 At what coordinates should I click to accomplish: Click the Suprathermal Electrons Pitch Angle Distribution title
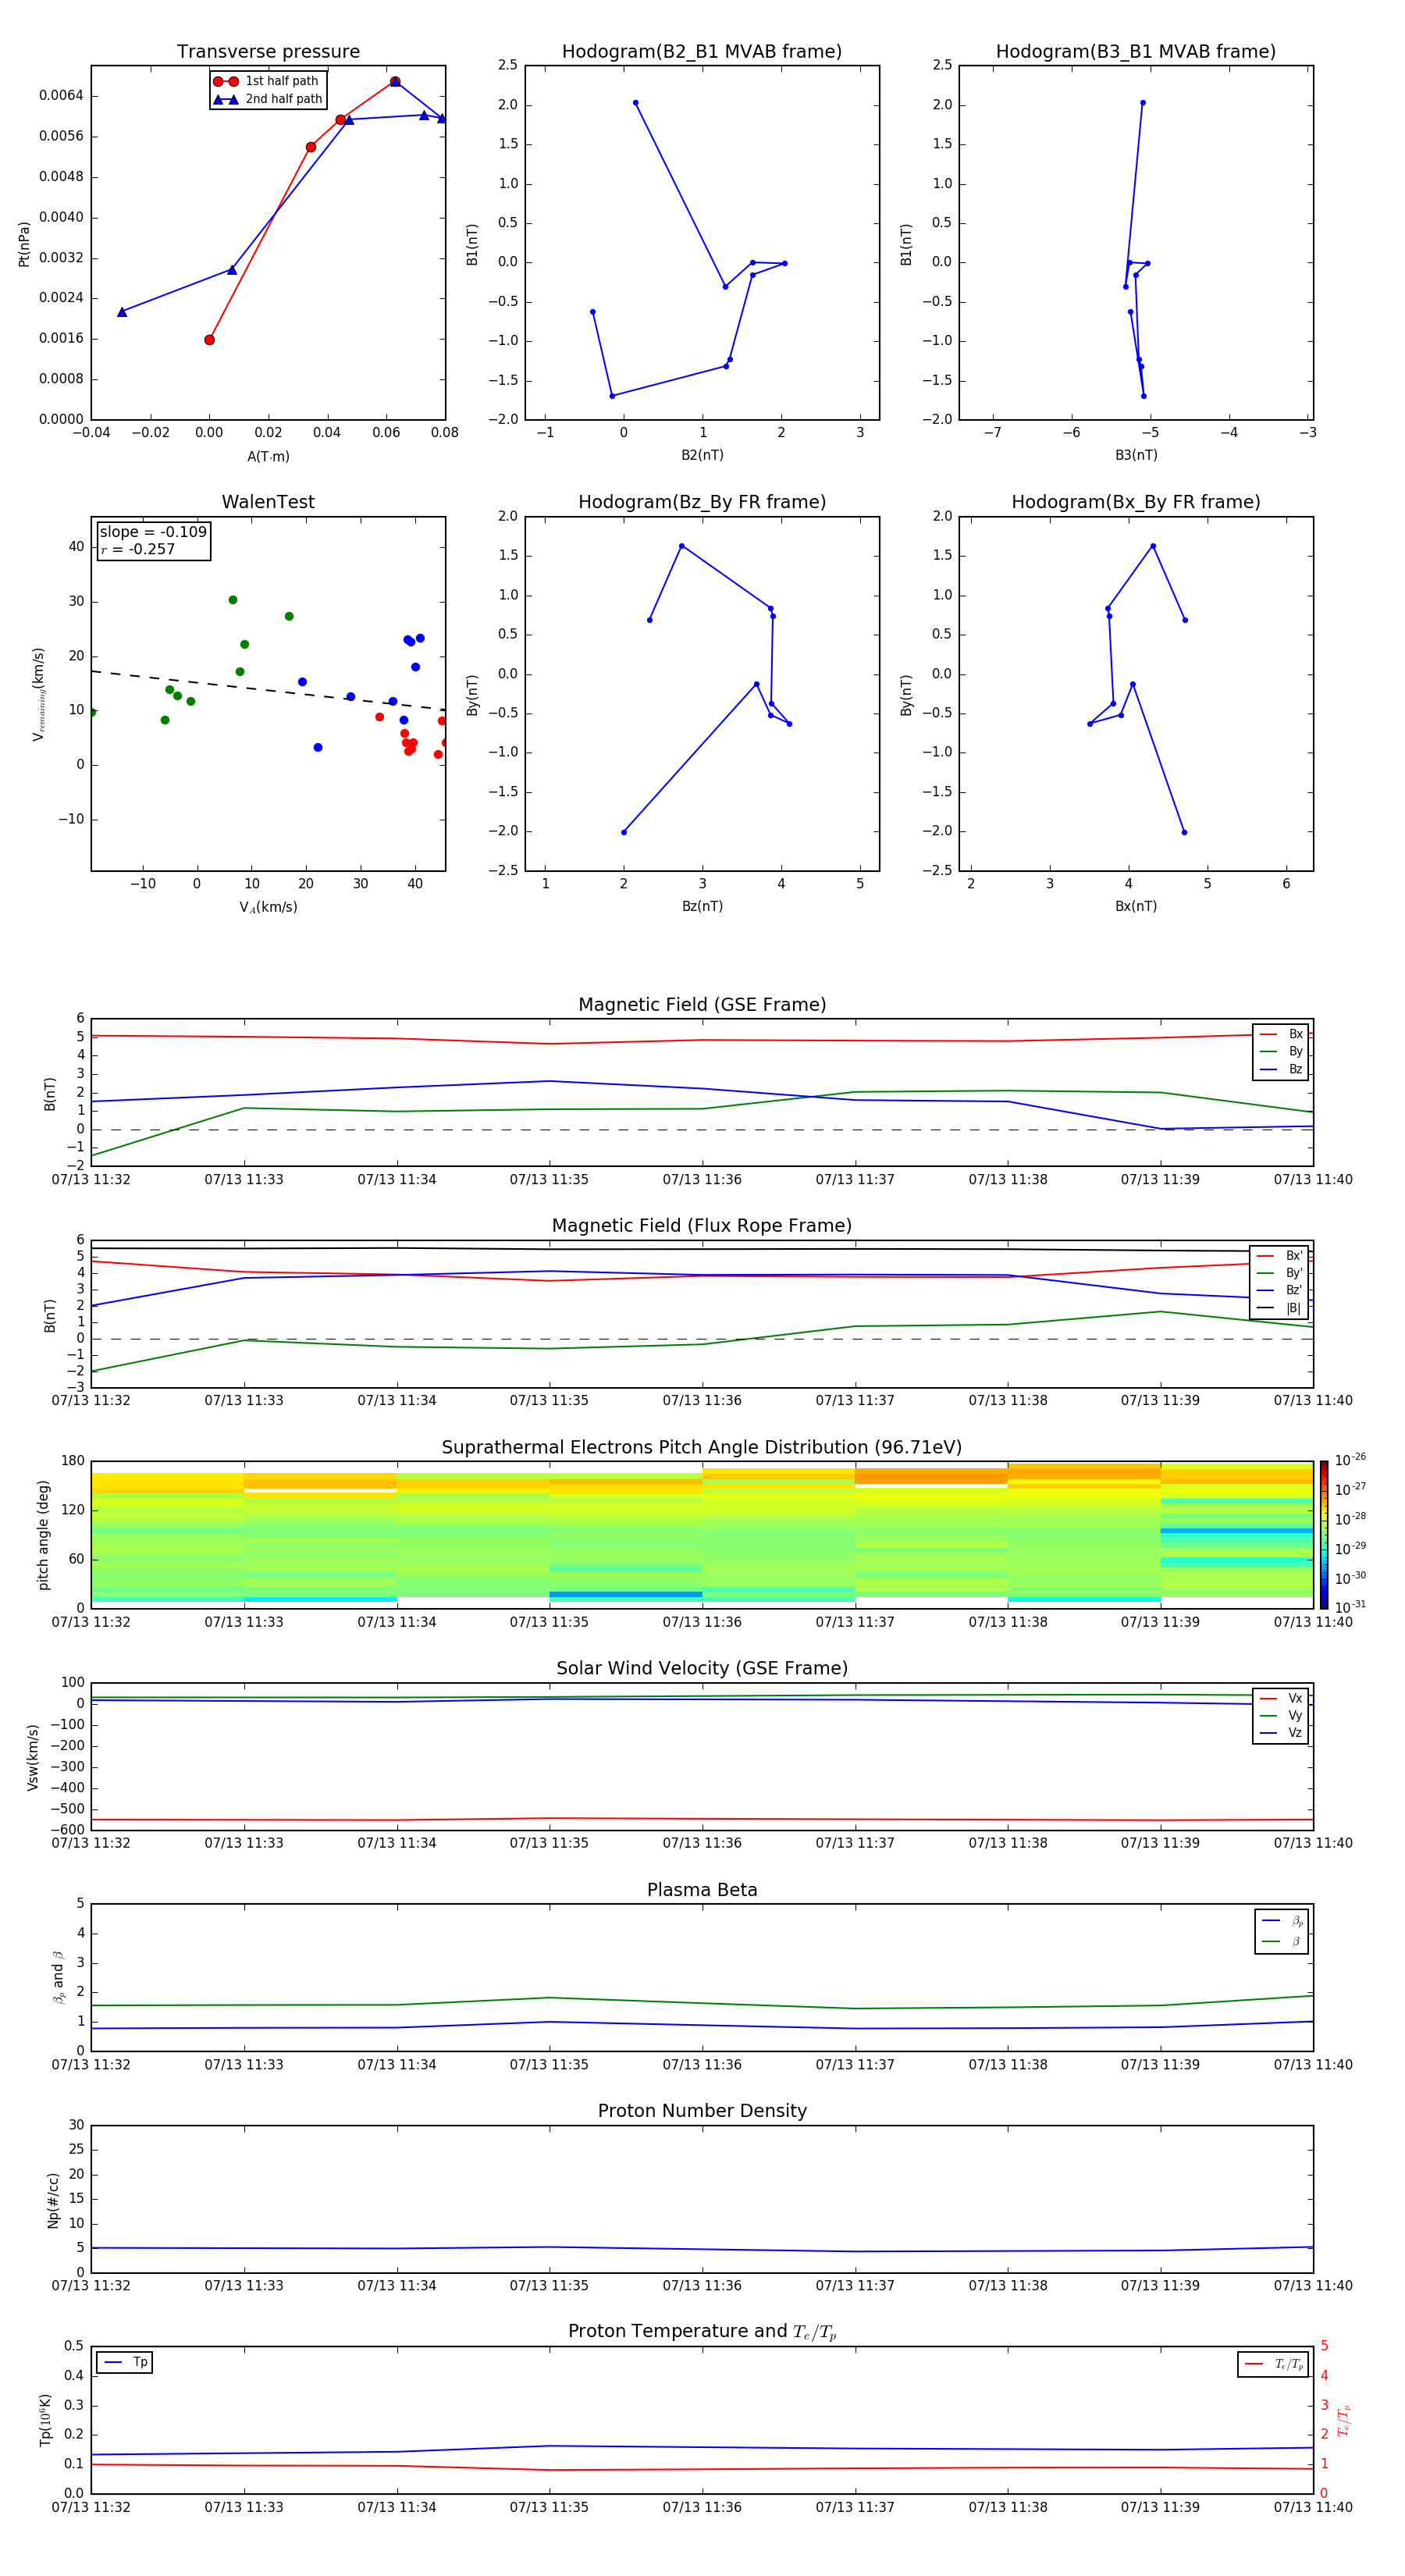[702, 1448]
